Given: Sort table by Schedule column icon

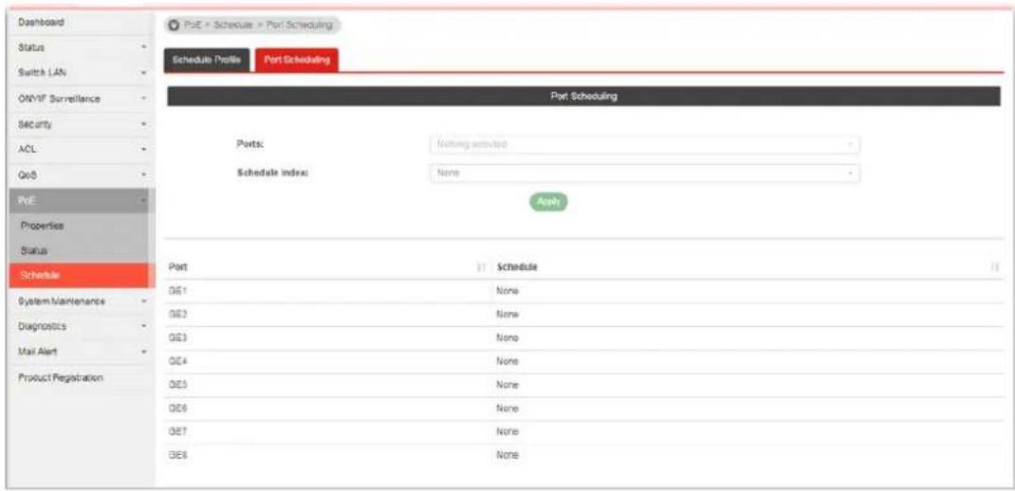Looking at the screenshot, I should (x=995, y=266).
